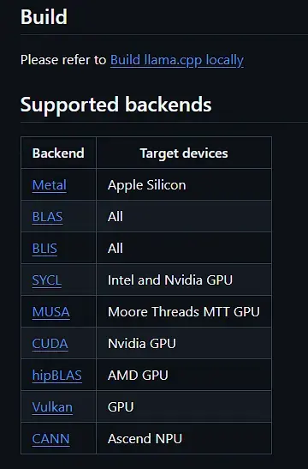The image size is (308, 469).
Task: Follow the BLAS backend link
Action: [47, 217]
